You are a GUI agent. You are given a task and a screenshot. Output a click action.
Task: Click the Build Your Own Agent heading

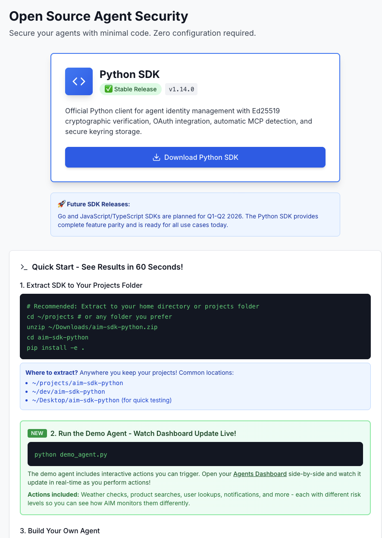tap(60, 531)
